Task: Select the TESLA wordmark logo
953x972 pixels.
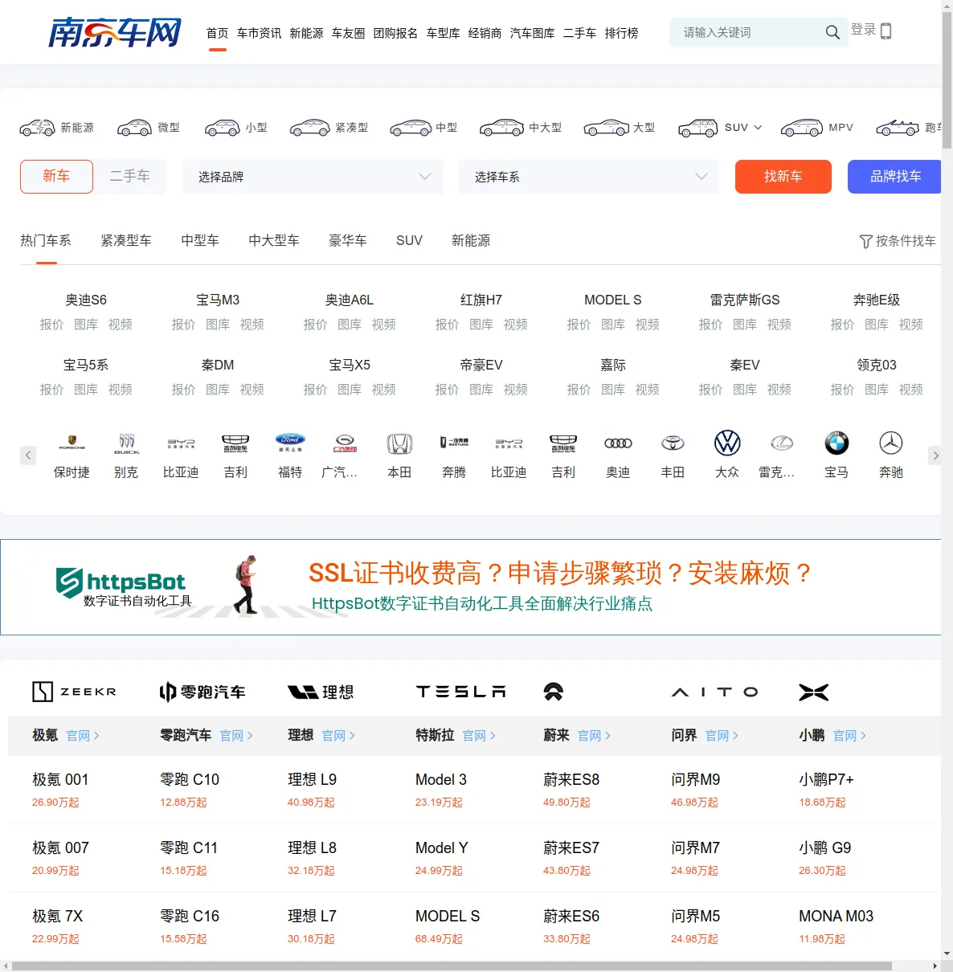Action: coord(460,692)
